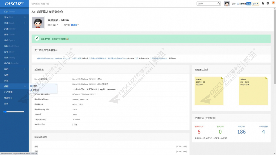Click the admin avatar in the header
This screenshot has width=276, height=155.
227,4
